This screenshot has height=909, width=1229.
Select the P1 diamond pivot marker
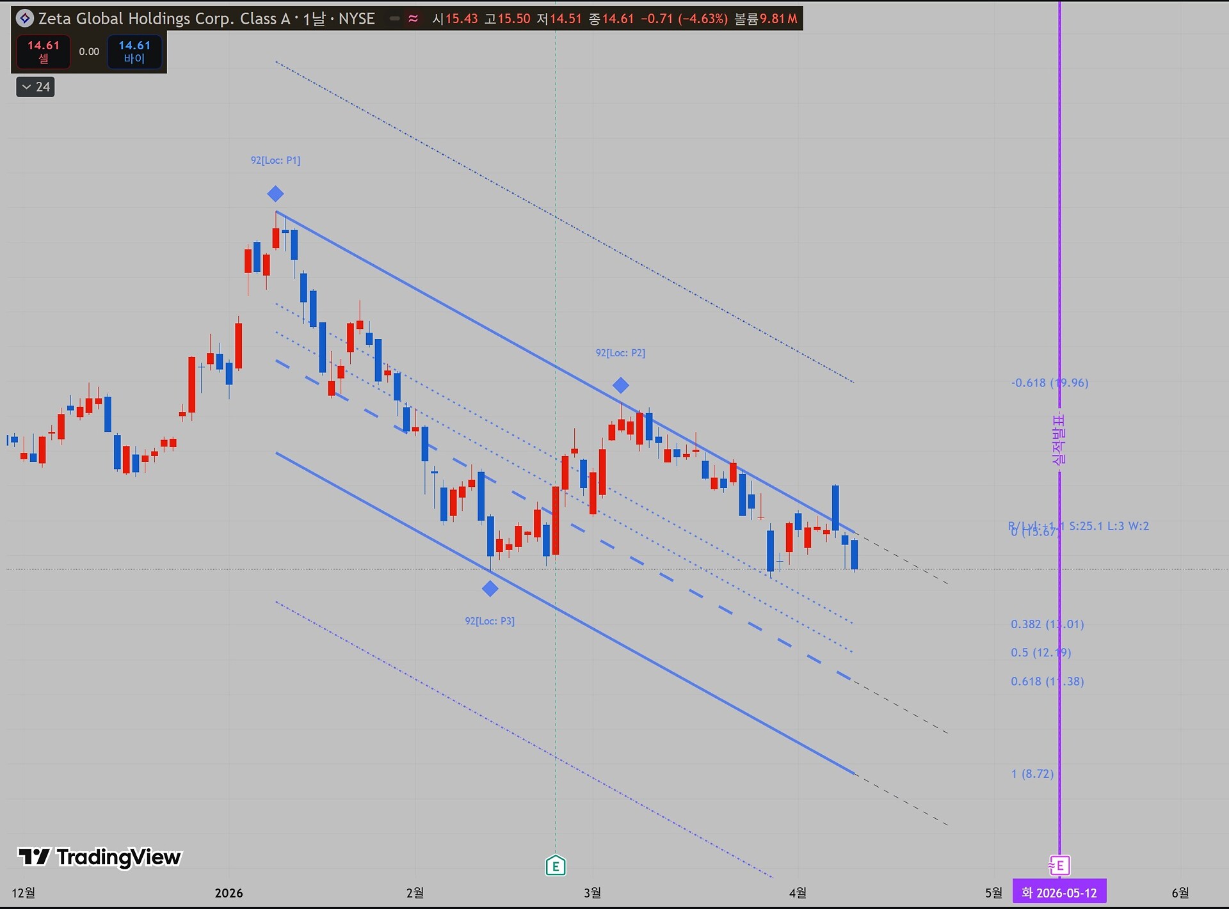coord(275,194)
